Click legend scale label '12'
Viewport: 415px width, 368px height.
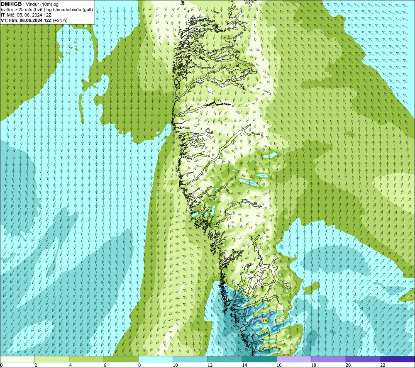click(210, 365)
